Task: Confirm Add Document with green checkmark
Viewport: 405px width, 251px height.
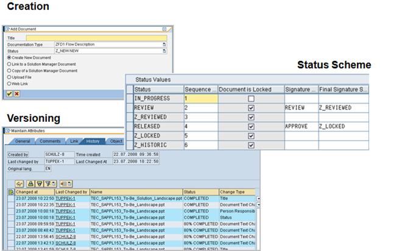Action: pos(10,94)
